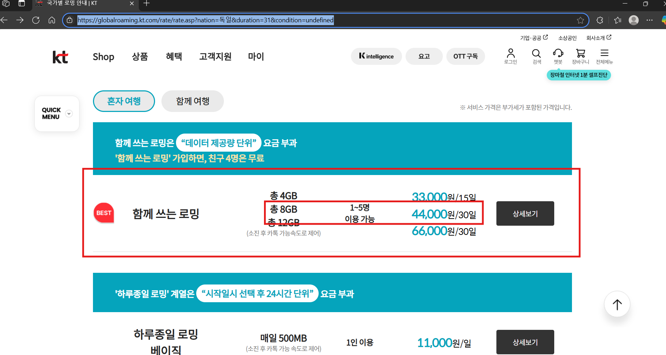Click the “시작일시 선택 후 24시간 단위” label

(257, 293)
